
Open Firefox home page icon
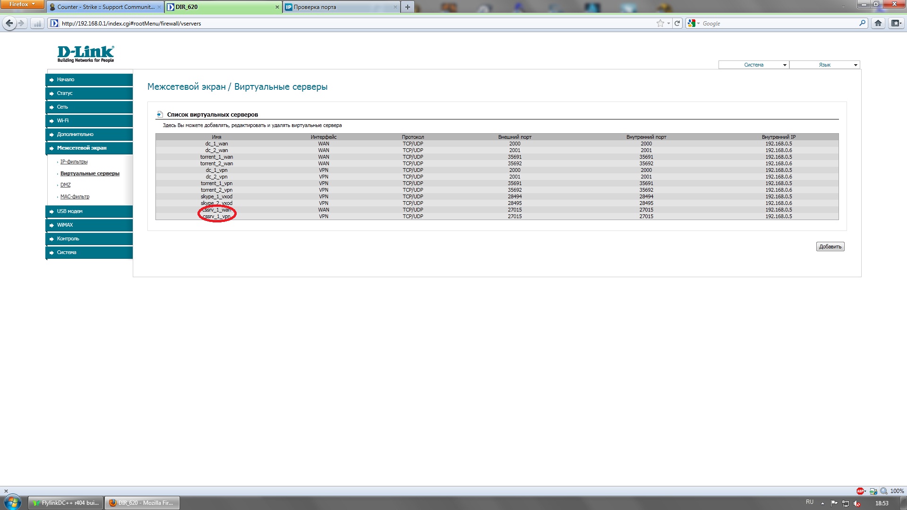878,23
